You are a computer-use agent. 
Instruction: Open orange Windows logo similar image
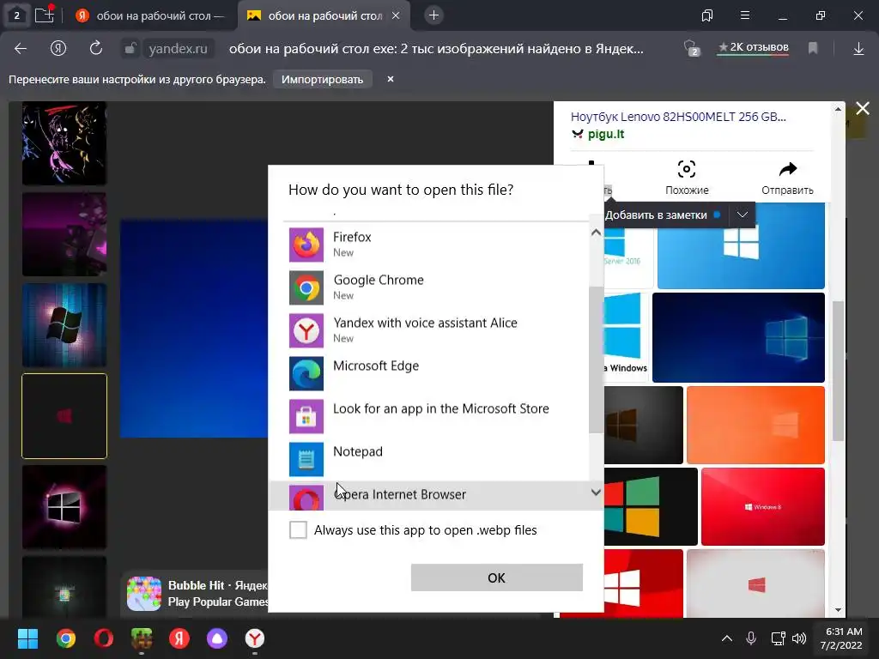pyautogui.click(x=755, y=425)
